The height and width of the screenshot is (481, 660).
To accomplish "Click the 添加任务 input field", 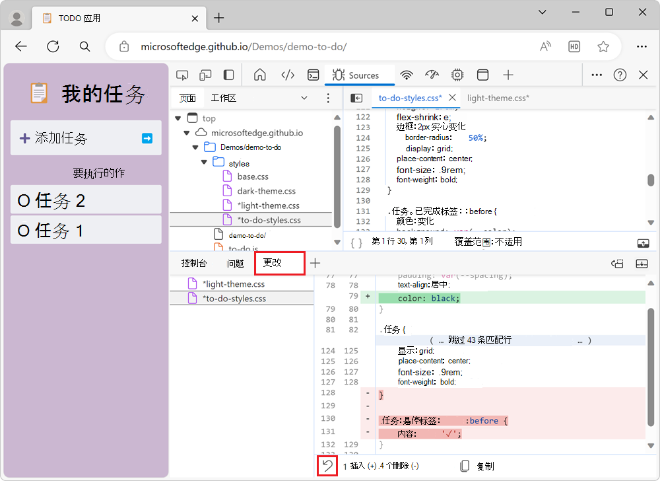I will pyautogui.click(x=86, y=137).
